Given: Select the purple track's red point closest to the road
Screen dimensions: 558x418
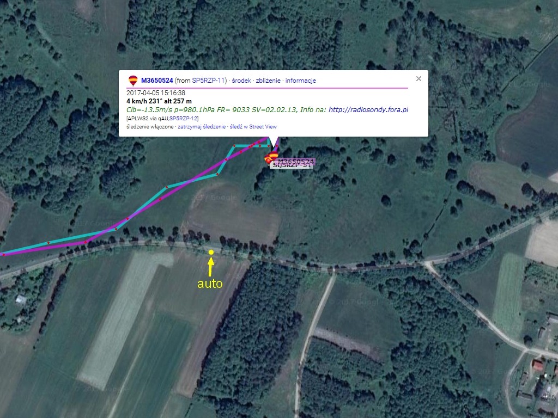Looking at the screenshot, I should click(86, 242).
